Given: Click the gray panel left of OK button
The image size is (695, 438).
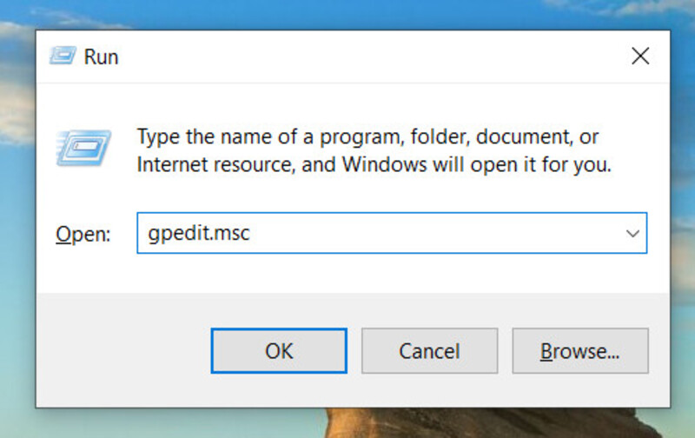Looking at the screenshot, I should pos(123,350).
